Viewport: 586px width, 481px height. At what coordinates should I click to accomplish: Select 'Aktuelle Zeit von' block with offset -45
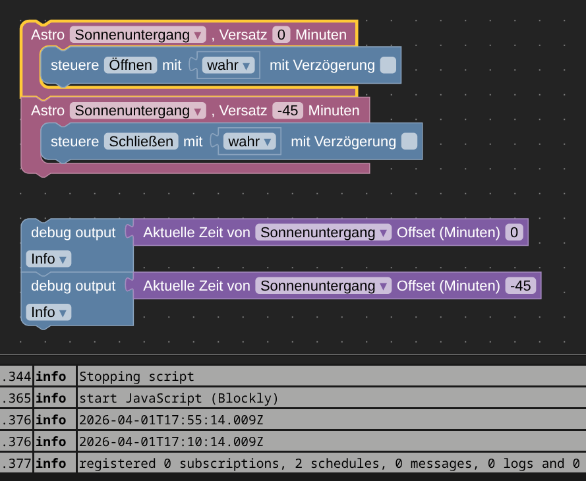(196, 286)
